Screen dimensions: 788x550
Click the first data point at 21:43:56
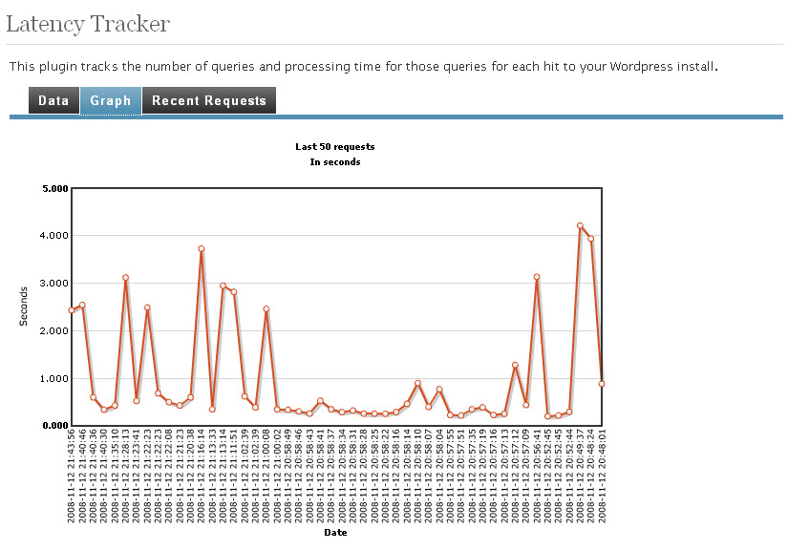coord(72,310)
